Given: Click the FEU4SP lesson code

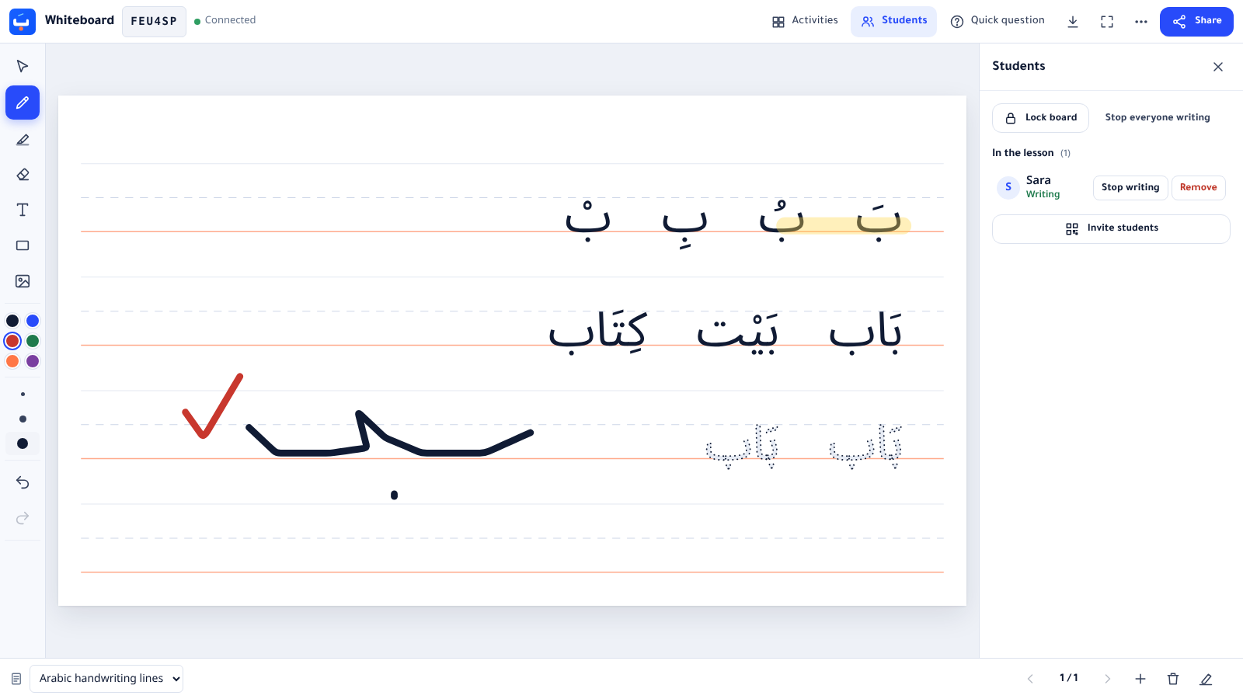Looking at the screenshot, I should click(154, 22).
